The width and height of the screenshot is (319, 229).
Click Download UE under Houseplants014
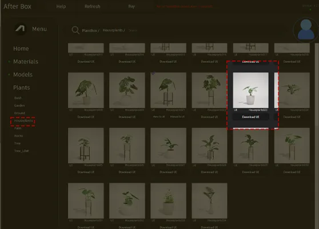[127, 62]
